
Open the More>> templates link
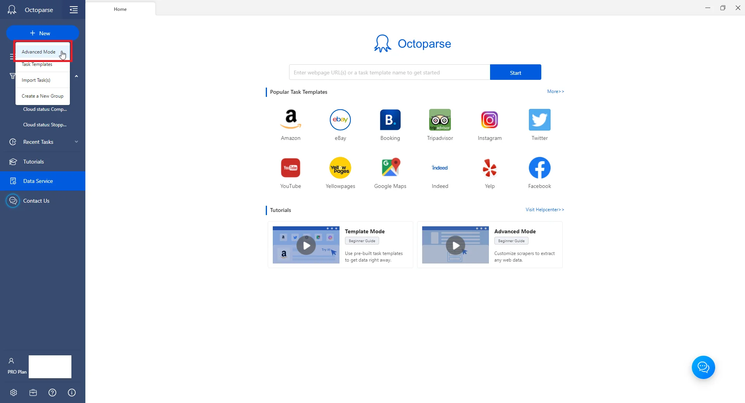click(555, 91)
